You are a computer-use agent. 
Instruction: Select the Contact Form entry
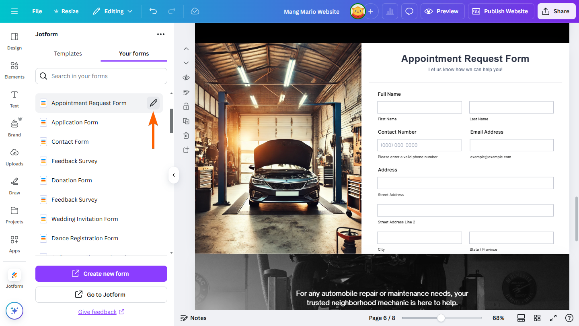pos(99,142)
